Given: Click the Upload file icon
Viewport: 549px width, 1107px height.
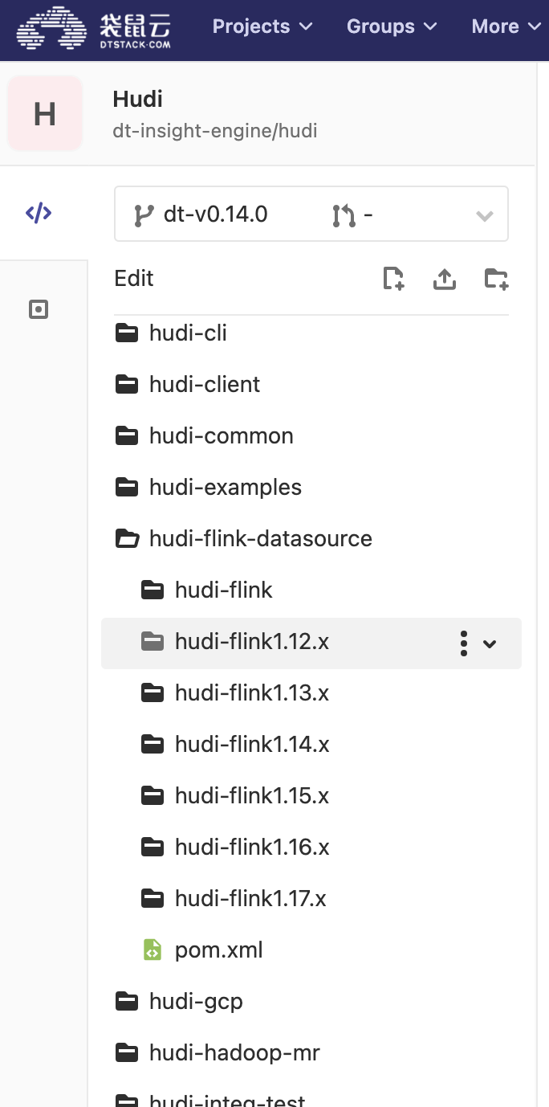Looking at the screenshot, I should click(x=445, y=279).
